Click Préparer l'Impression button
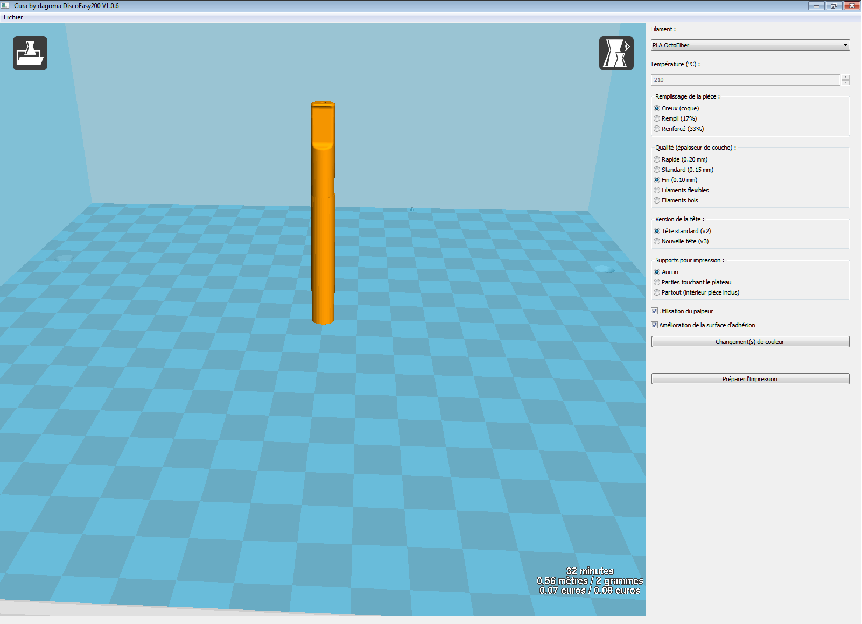Image resolution: width=862 pixels, height=624 pixels. [x=750, y=379]
